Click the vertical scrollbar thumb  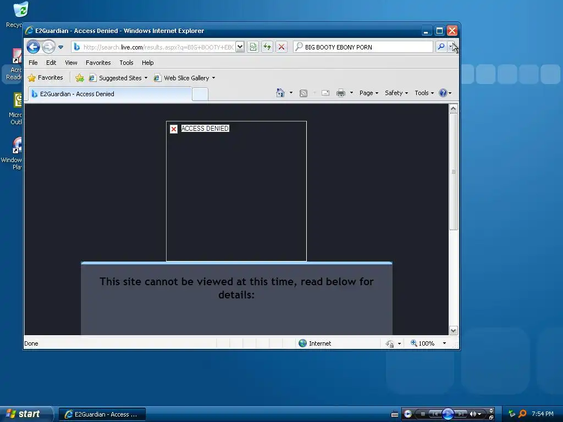pyautogui.click(x=454, y=171)
